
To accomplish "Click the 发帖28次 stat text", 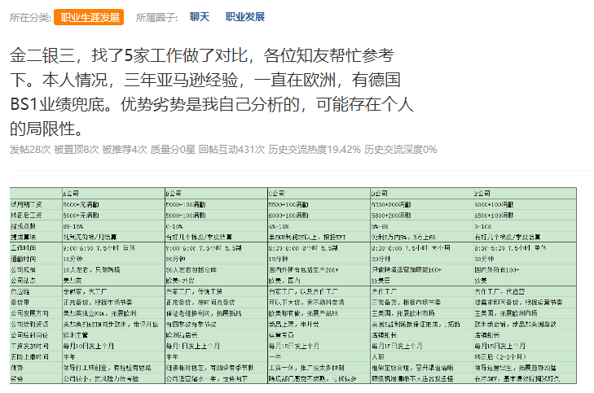I will click(30, 150).
